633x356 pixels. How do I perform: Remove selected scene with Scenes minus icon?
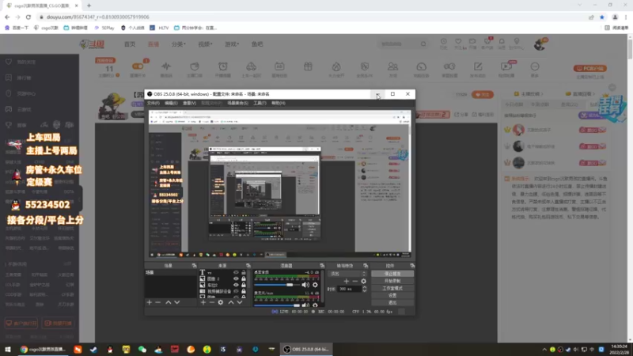coord(157,302)
